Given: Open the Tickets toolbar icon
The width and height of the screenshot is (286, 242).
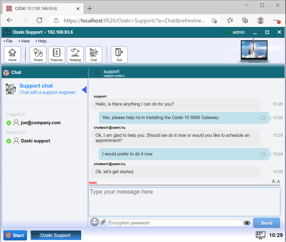Looking at the screenshot, I should [x=38, y=55].
